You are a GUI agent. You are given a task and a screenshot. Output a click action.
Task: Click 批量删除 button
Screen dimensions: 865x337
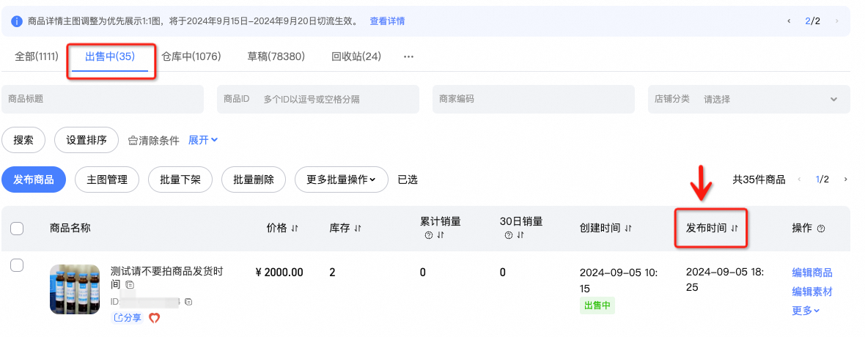click(253, 179)
